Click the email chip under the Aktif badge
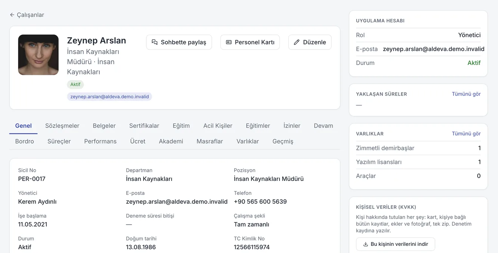Screen dimensions: 498x253 [x=109, y=97]
